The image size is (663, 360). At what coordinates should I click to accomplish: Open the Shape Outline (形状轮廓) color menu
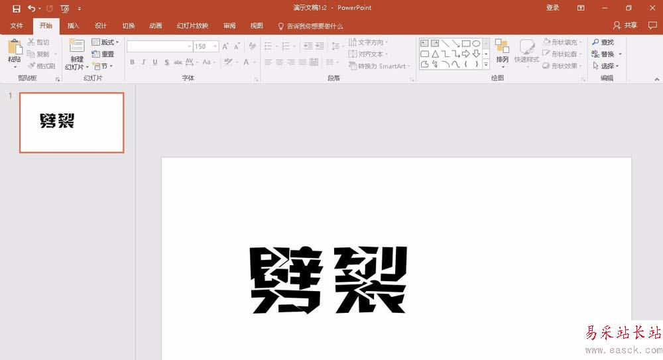(562, 54)
